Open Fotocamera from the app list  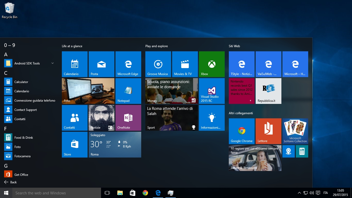(x=22, y=156)
